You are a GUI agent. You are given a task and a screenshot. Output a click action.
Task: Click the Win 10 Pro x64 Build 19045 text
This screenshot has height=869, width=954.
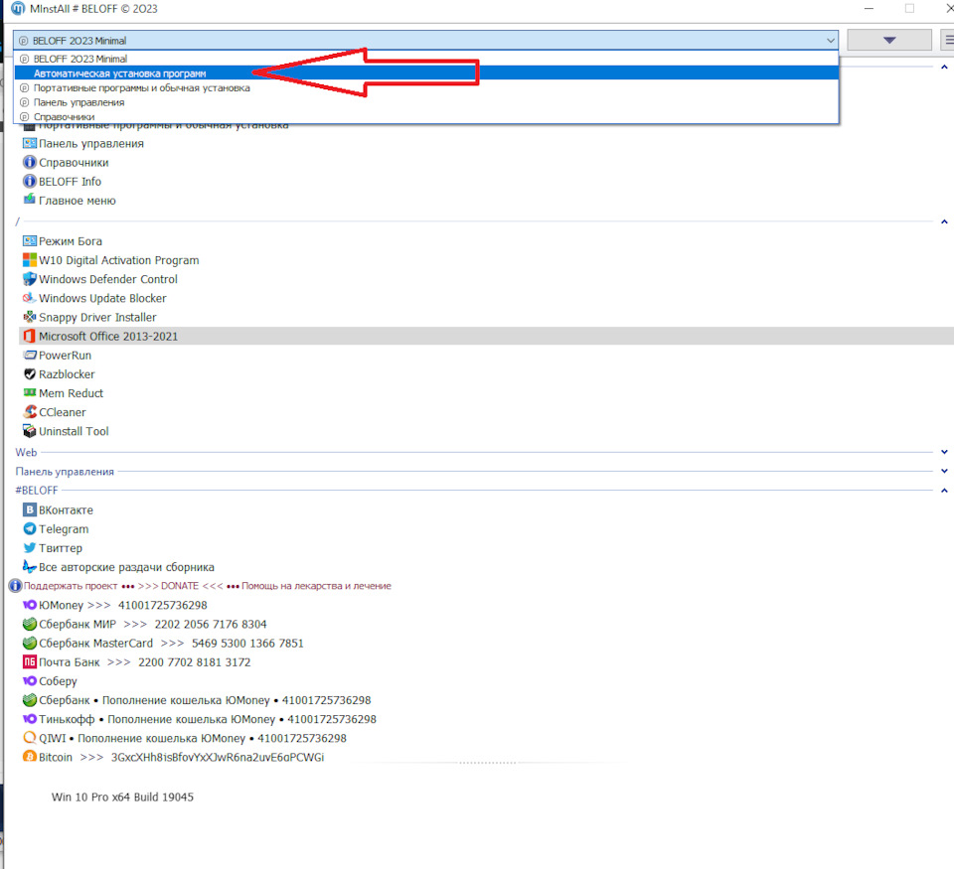click(122, 797)
